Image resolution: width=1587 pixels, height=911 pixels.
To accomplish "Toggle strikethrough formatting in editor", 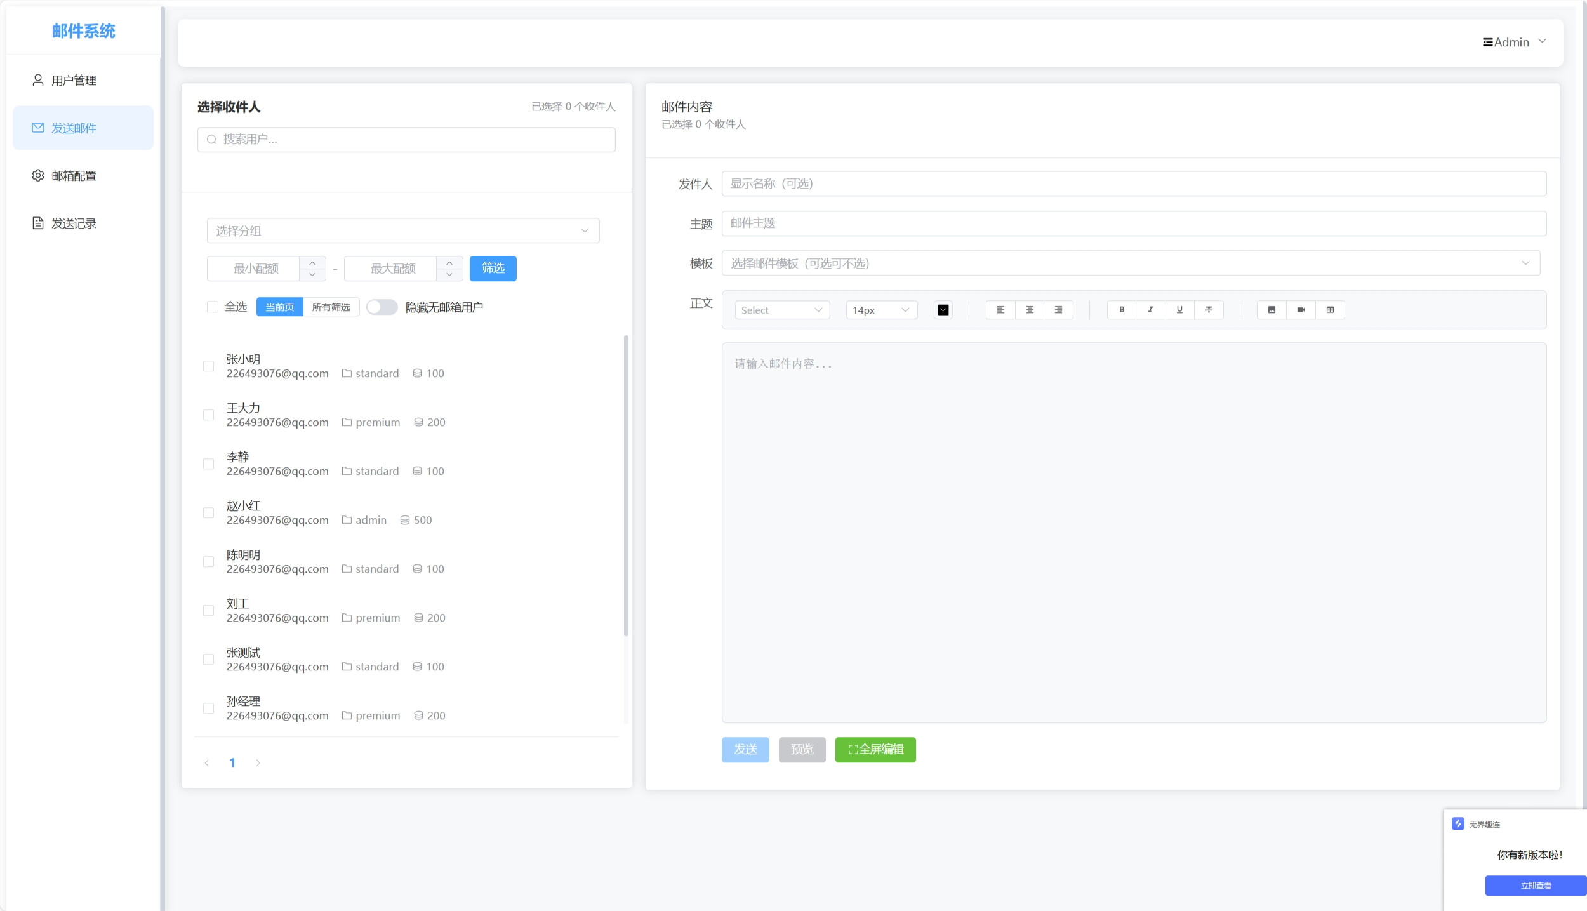I will (1209, 310).
